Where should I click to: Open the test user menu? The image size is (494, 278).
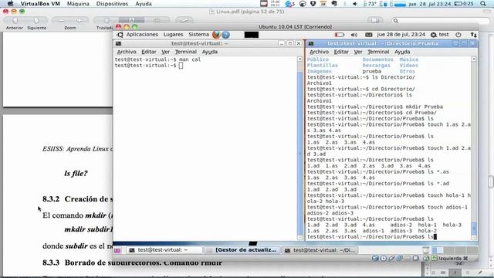(x=440, y=35)
